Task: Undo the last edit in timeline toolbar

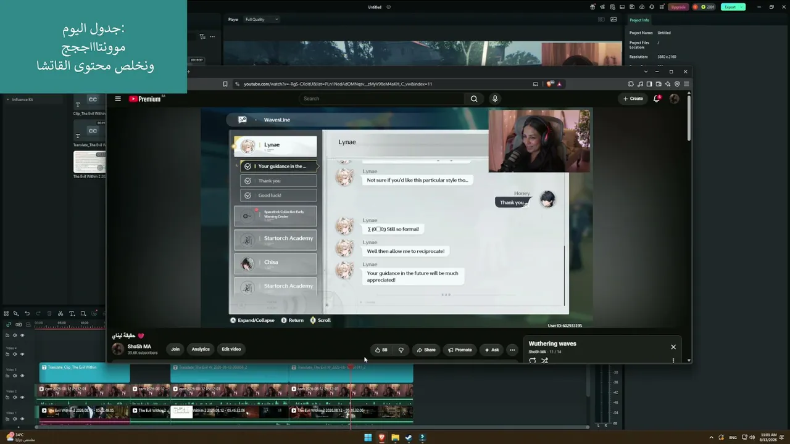Action: (27, 313)
